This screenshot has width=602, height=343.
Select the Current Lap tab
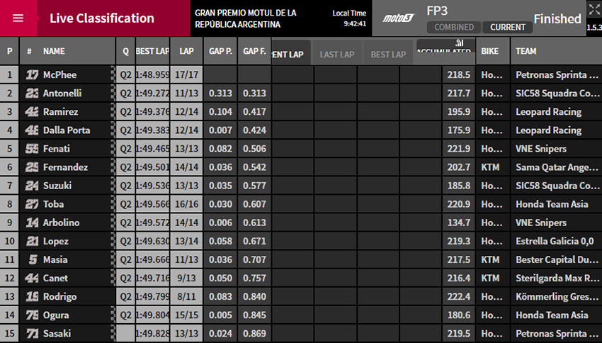click(290, 55)
